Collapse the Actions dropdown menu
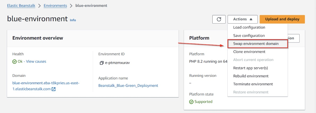The width and height of the screenshot is (316, 113). pyautogui.click(x=242, y=19)
